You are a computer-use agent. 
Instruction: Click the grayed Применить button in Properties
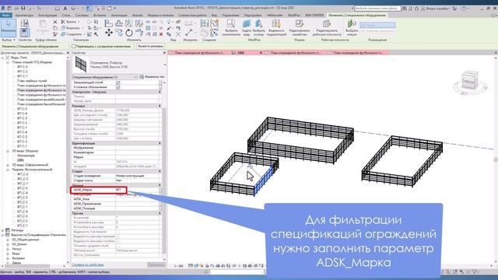(x=156, y=264)
